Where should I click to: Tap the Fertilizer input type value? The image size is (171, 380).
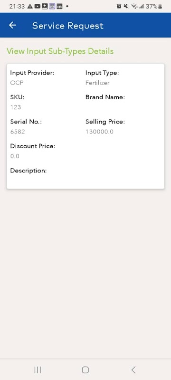(97, 83)
